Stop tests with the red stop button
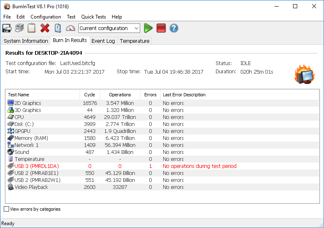324x228 pixels. coord(161,28)
